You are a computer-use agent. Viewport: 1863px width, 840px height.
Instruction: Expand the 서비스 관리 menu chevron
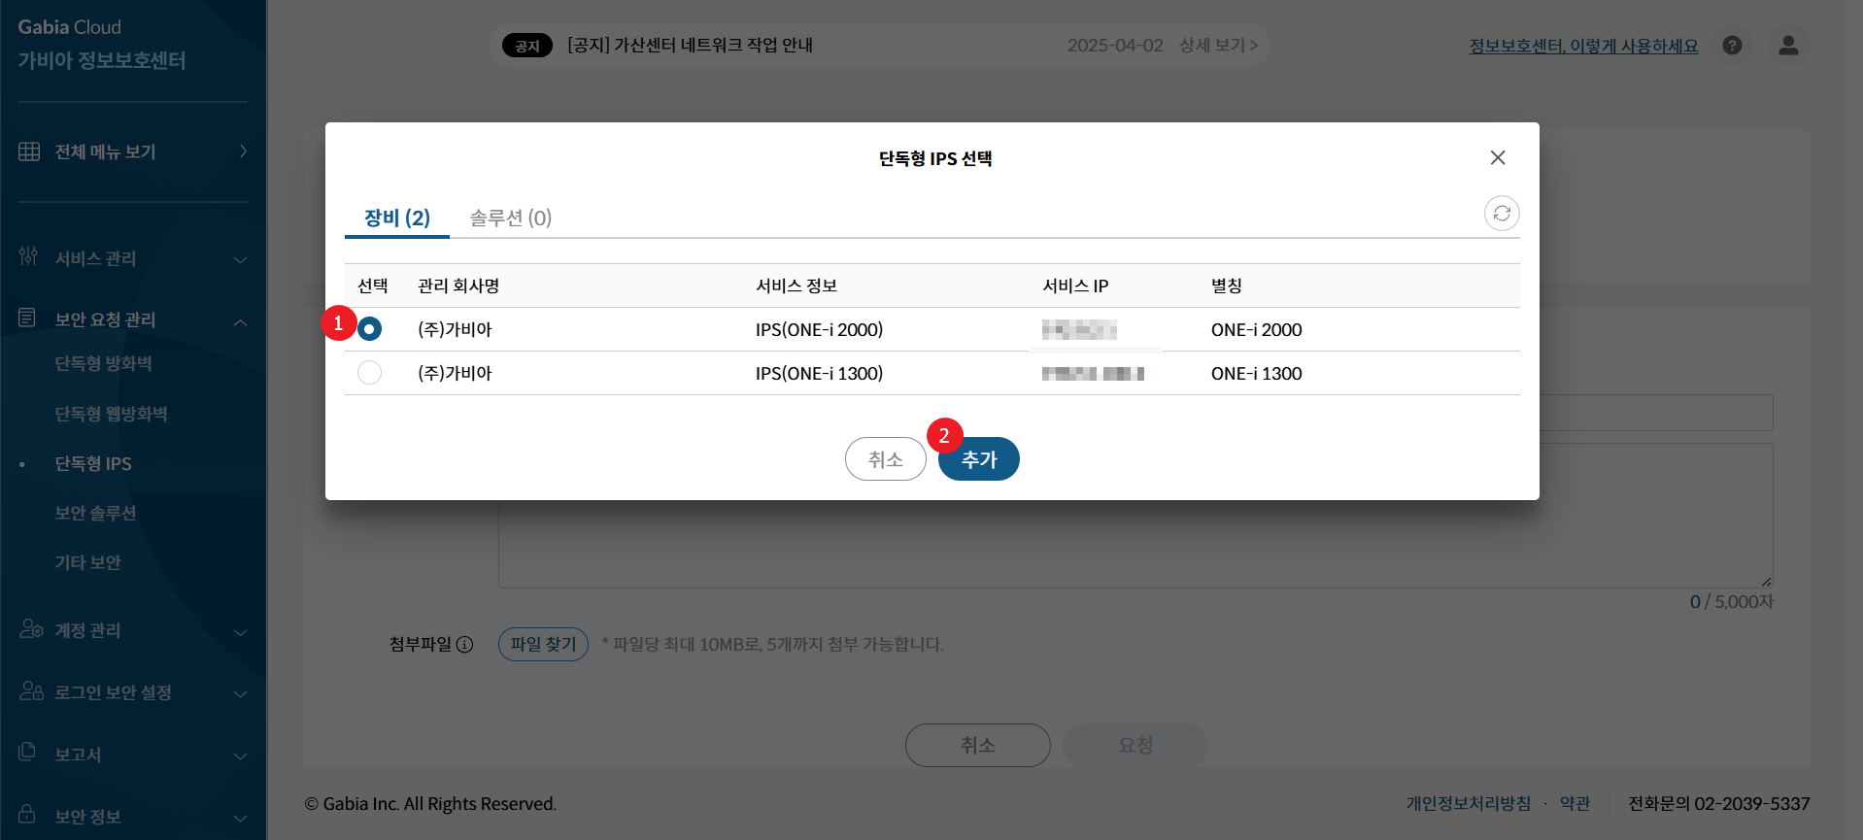pos(241,259)
